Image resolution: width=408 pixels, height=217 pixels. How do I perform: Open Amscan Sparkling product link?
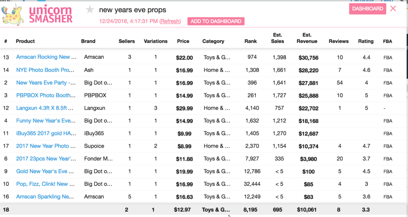coord(45,197)
